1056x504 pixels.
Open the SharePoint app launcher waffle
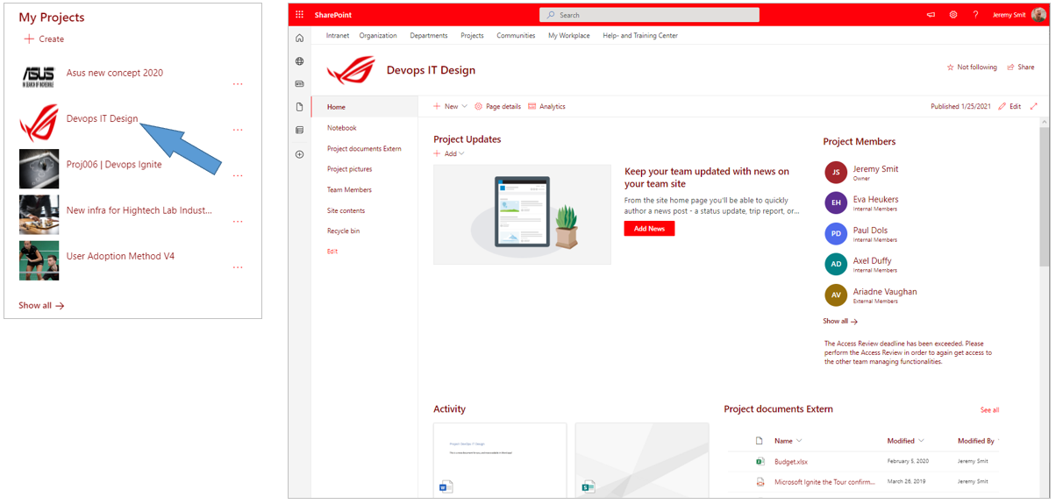coord(300,15)
